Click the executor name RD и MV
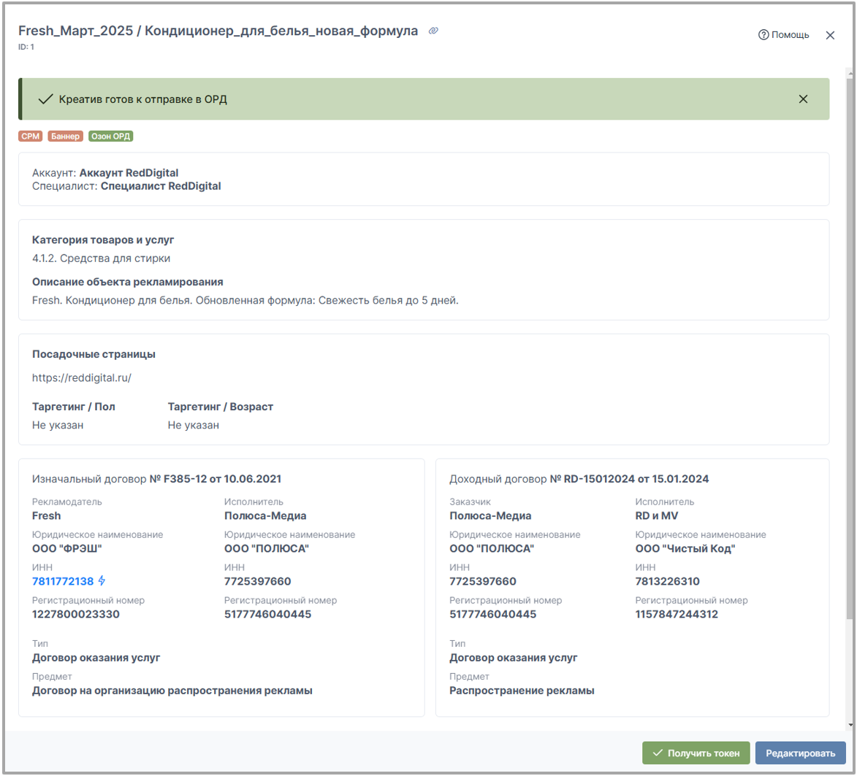The height and width of the screenshot is (776, 857). (656, 515)
